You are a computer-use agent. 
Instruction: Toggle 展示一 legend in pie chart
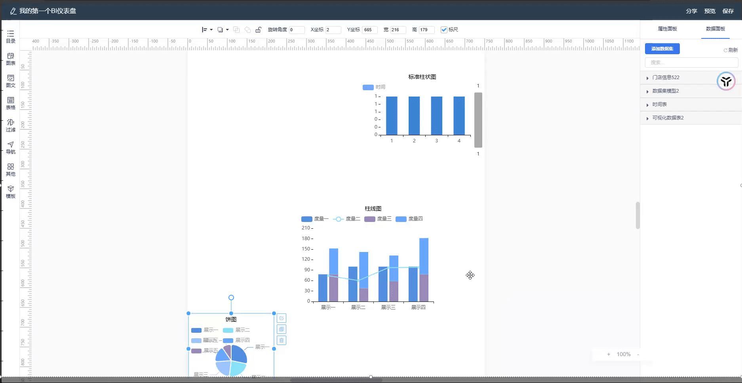205,330
